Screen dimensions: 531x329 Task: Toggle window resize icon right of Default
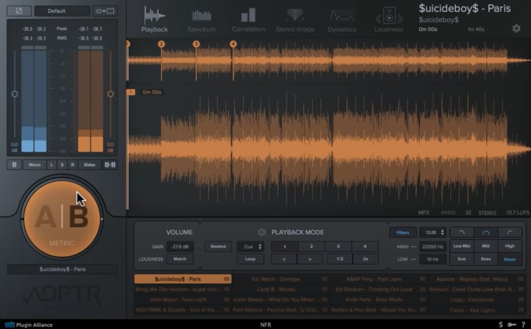(x=106, y=11)
